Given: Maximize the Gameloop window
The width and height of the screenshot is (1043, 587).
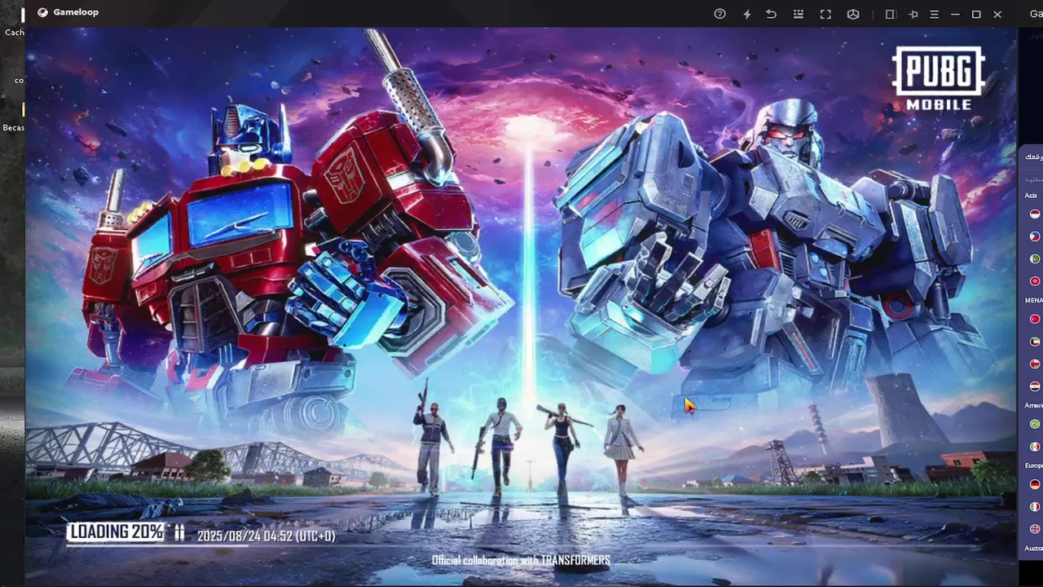Looking at the screenshot, I should click(976, 14).
